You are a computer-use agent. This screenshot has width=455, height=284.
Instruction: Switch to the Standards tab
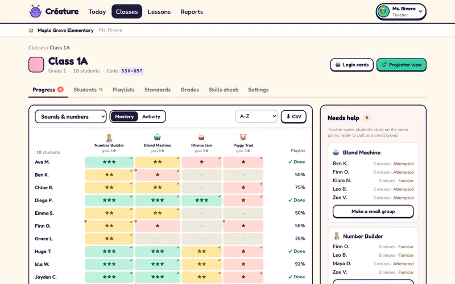point(158,90)
